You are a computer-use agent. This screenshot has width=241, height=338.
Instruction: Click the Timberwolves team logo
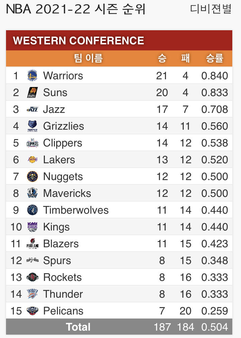click(x=32, y=210)
